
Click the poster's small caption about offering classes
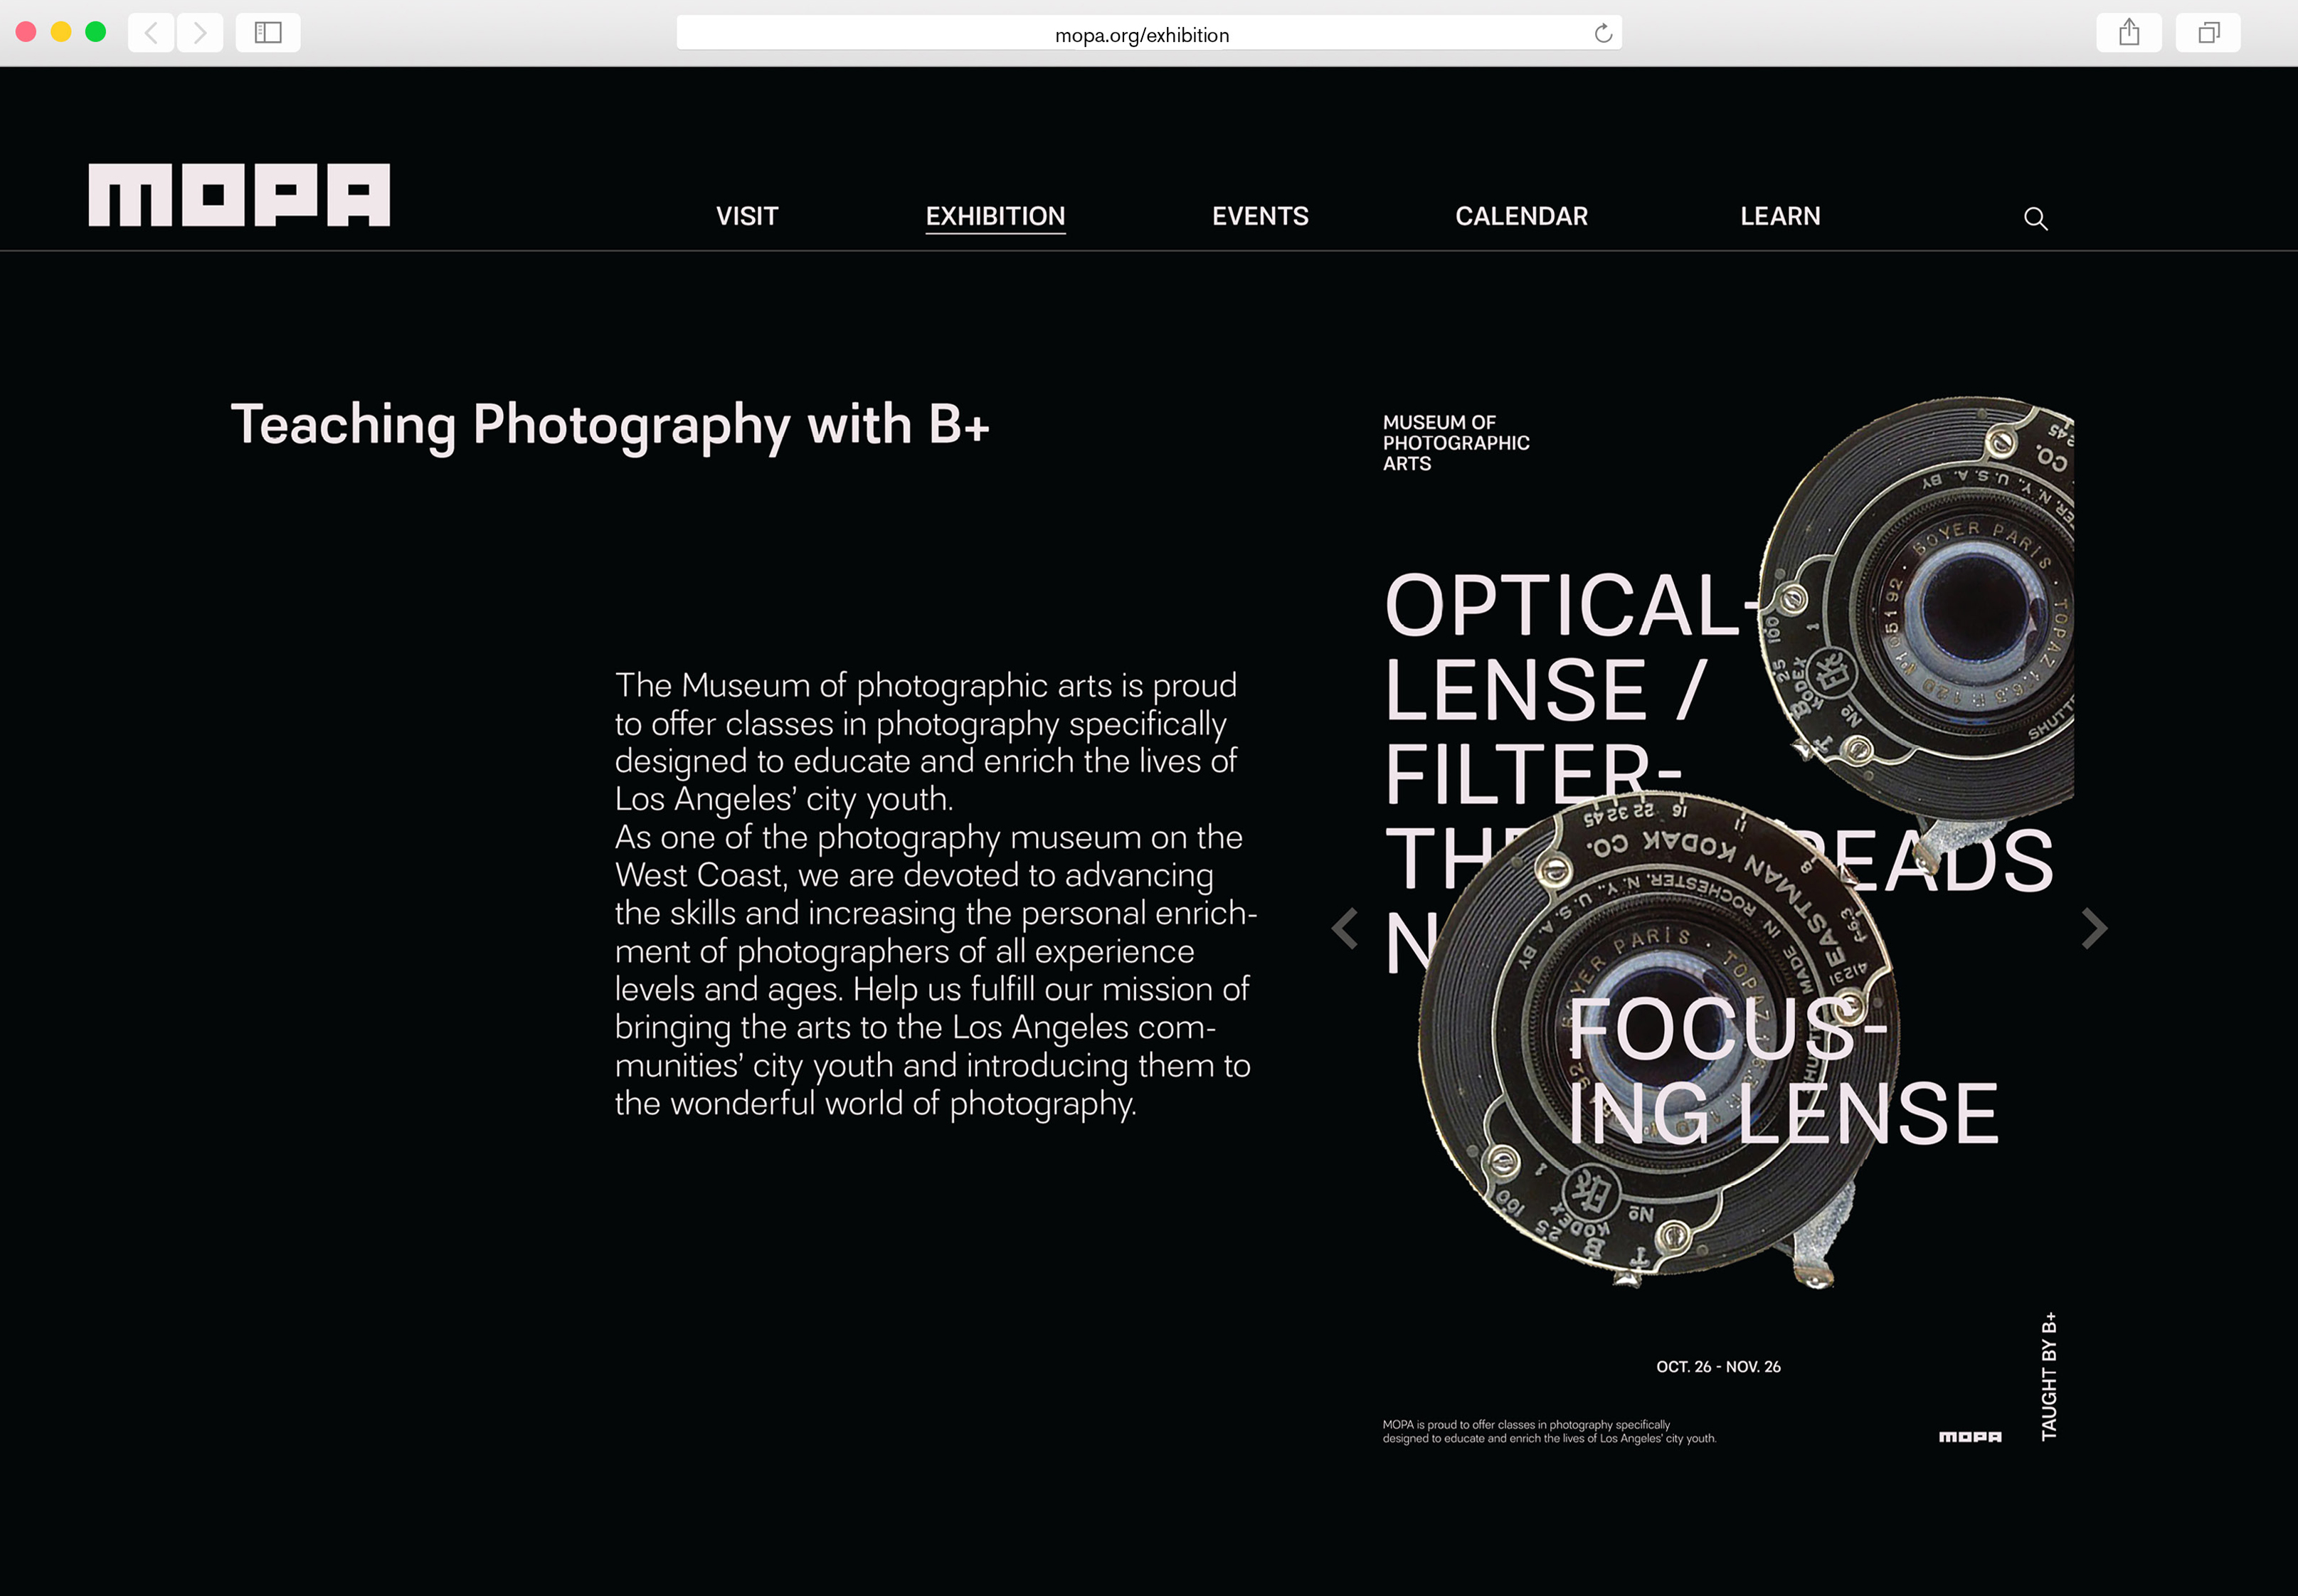click(1550, 1432)
